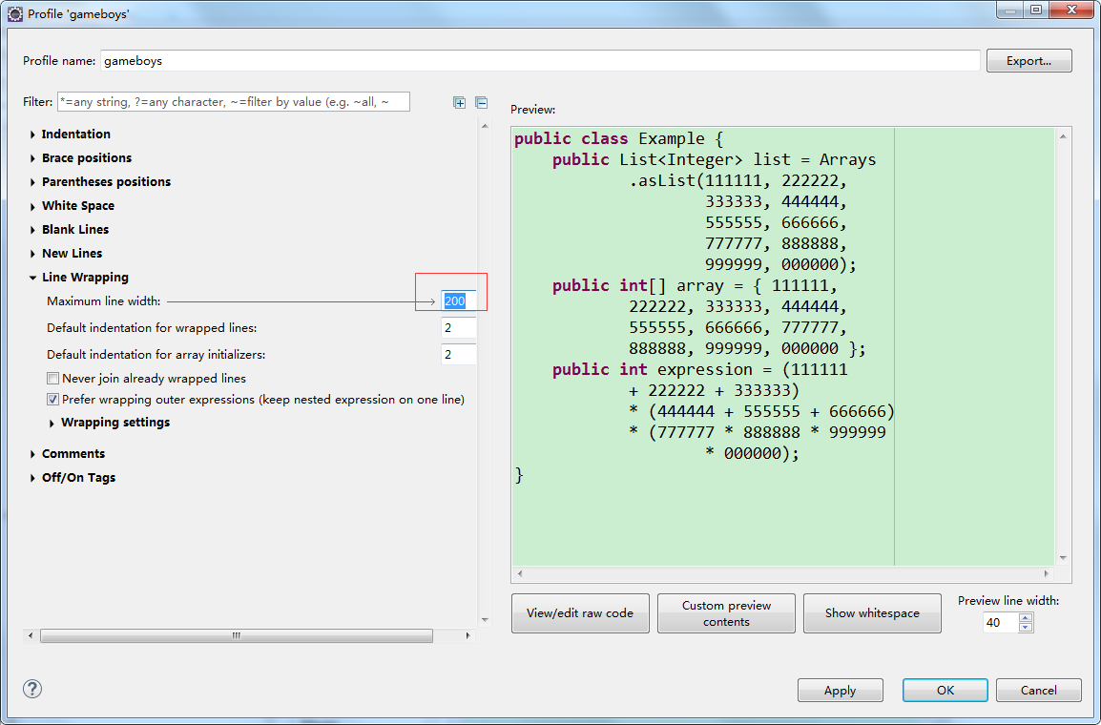Click the Eclipse icon in title bar
Viewport: 1101px width, 725px height.
point(14,14)
